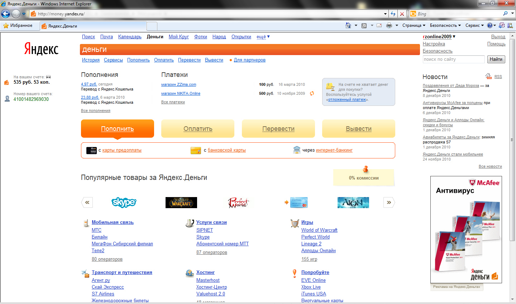This screenshot has width=516, height=304.
Task: Click the Bing search magnifier icon
Action: tap(505, 14)
